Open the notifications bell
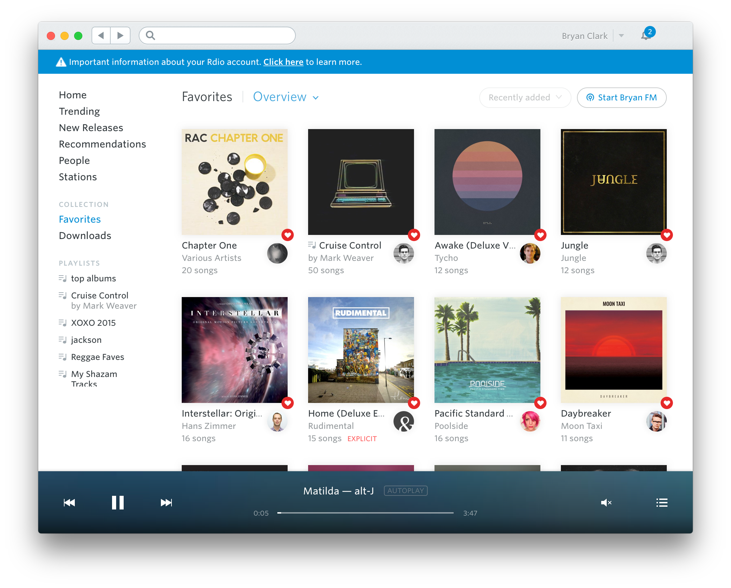The width and height of the screenshot is (731, 588). click(x=646, y=36)
